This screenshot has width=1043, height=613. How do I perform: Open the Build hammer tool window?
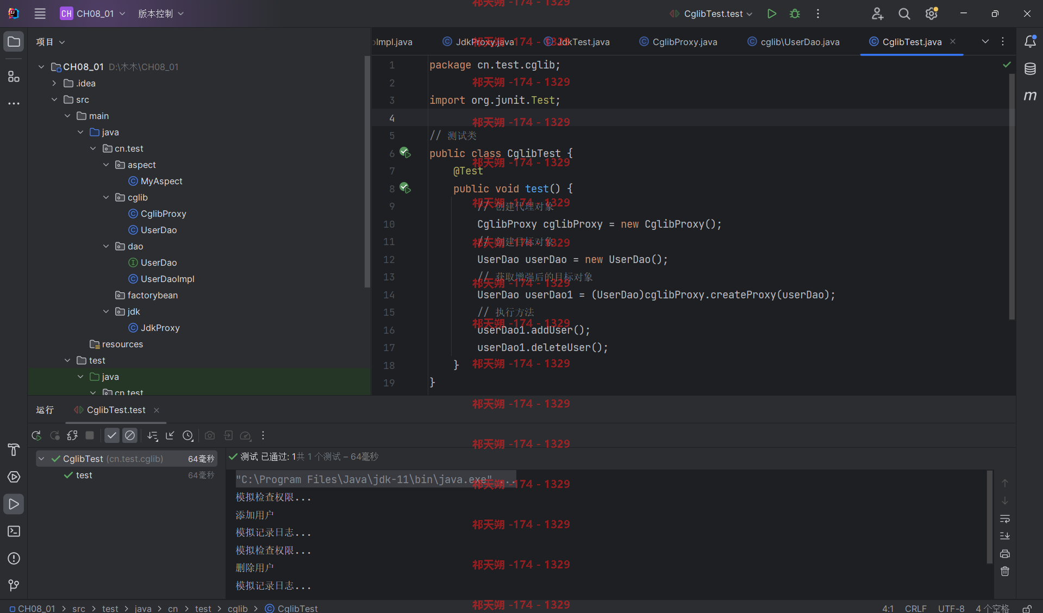[14, 450]
